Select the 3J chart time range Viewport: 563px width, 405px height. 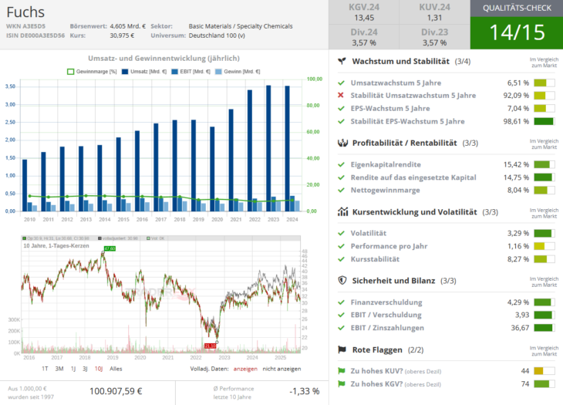point(85,369)
